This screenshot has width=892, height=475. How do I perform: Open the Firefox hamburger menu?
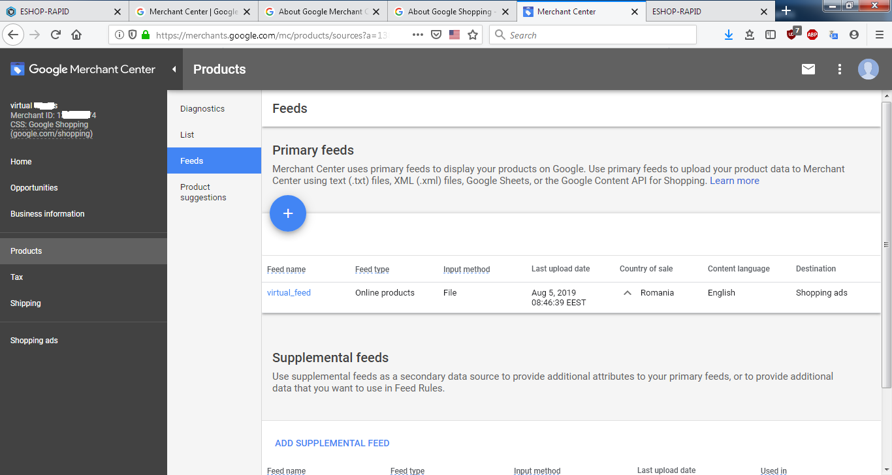879,35
